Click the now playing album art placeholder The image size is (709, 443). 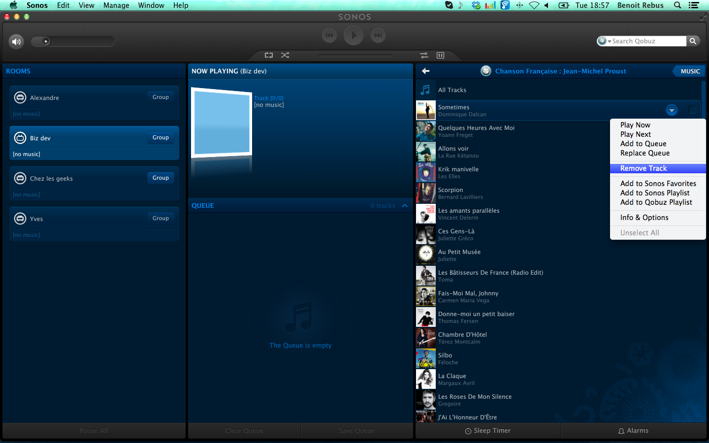coord(222,123)
